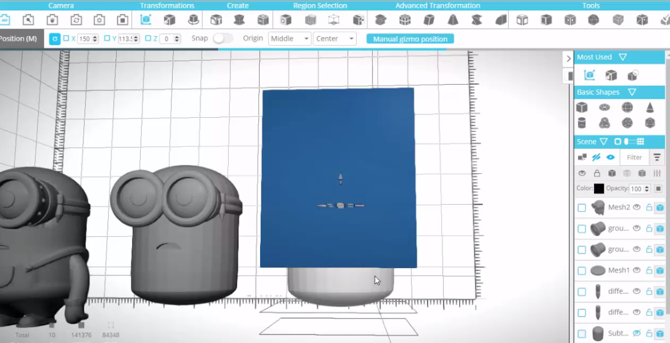The height and width of the screenshot is (343, 670).
Task: Click the Position (M) label button
Action: pos(21,38)
